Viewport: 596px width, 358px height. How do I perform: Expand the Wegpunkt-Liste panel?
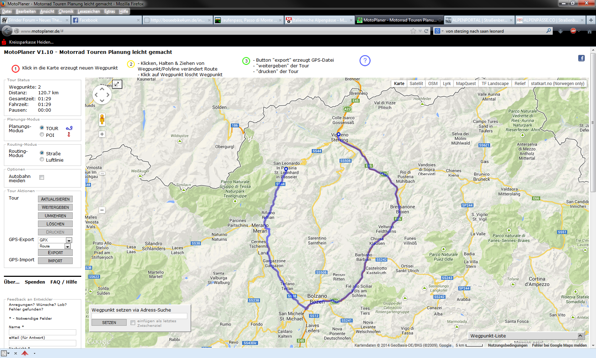[580, 336]
